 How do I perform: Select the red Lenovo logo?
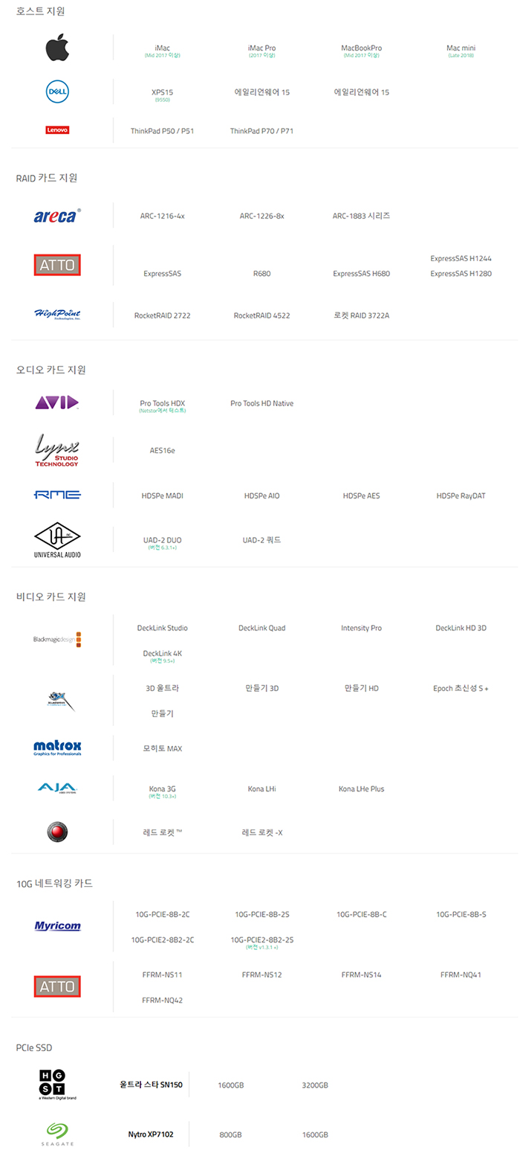57,130
